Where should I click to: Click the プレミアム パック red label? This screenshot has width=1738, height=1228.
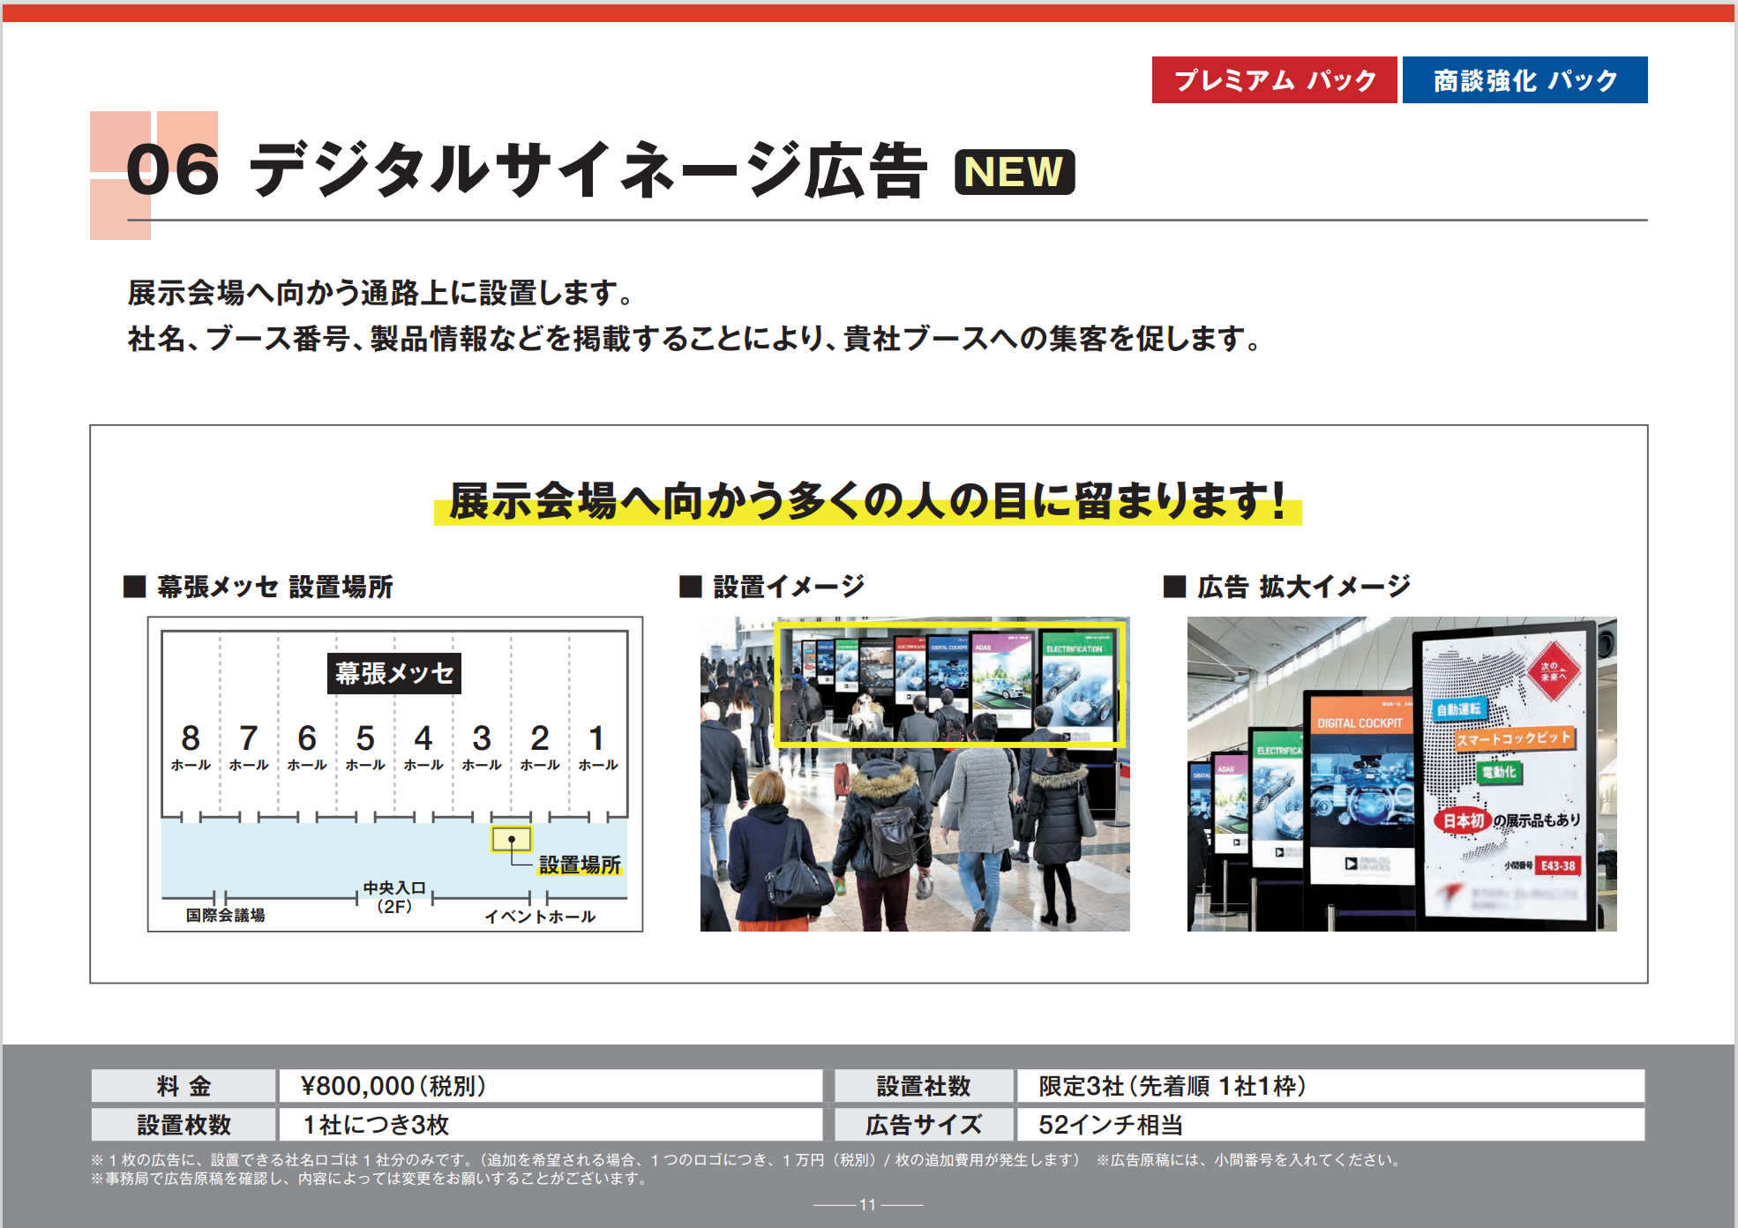1274,80
